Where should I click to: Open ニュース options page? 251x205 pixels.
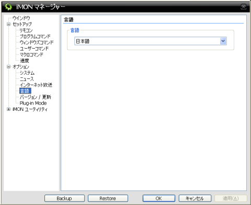coord(27,79)
